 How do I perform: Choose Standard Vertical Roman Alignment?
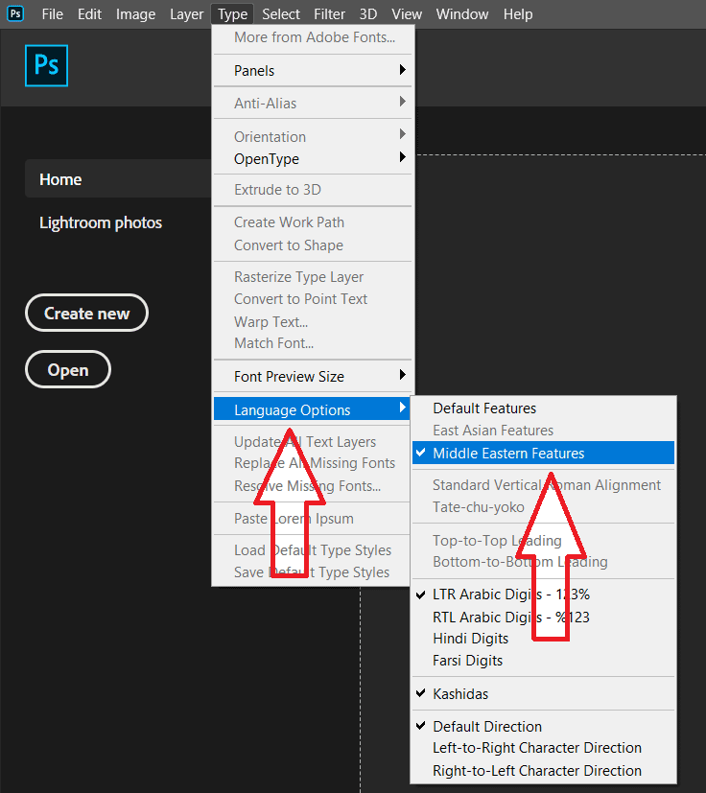pyautogui.click(x=544, y=485)
